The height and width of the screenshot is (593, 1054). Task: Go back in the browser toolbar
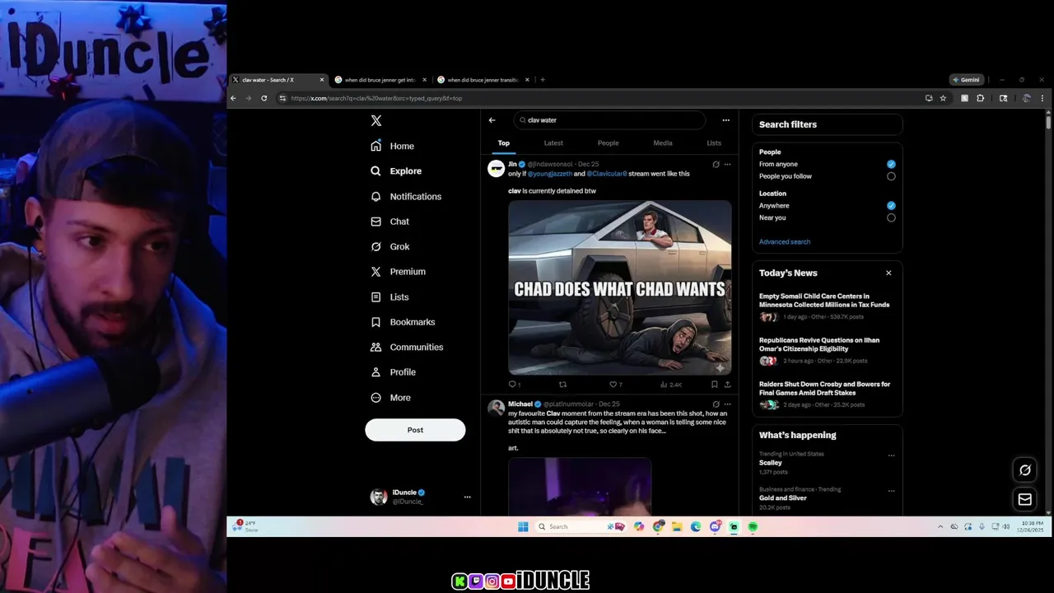coord(233,98)
